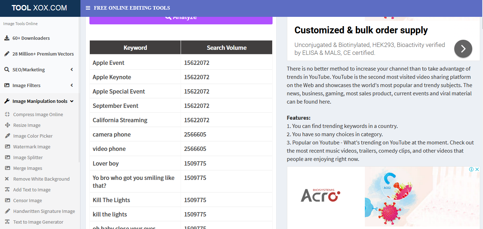Expand the SEO/Marketing submenu chevron
The height and width of the screenshot is (229, 483).
72,70
